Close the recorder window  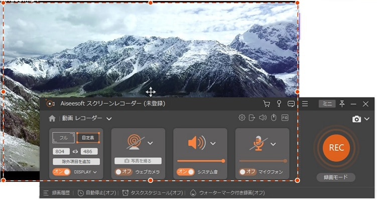tap(365, 104)
